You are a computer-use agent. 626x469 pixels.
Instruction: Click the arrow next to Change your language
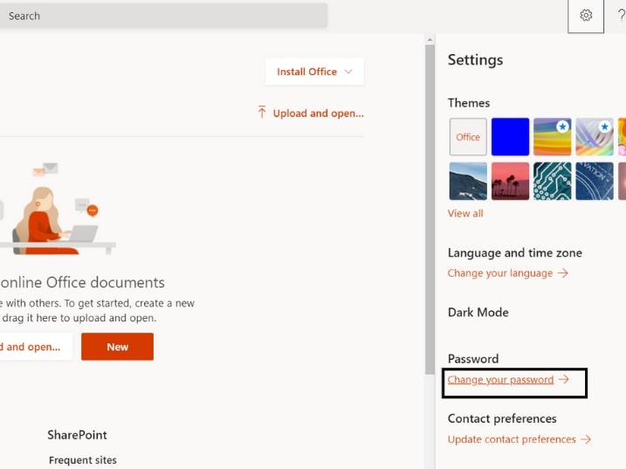click(563, 273)
